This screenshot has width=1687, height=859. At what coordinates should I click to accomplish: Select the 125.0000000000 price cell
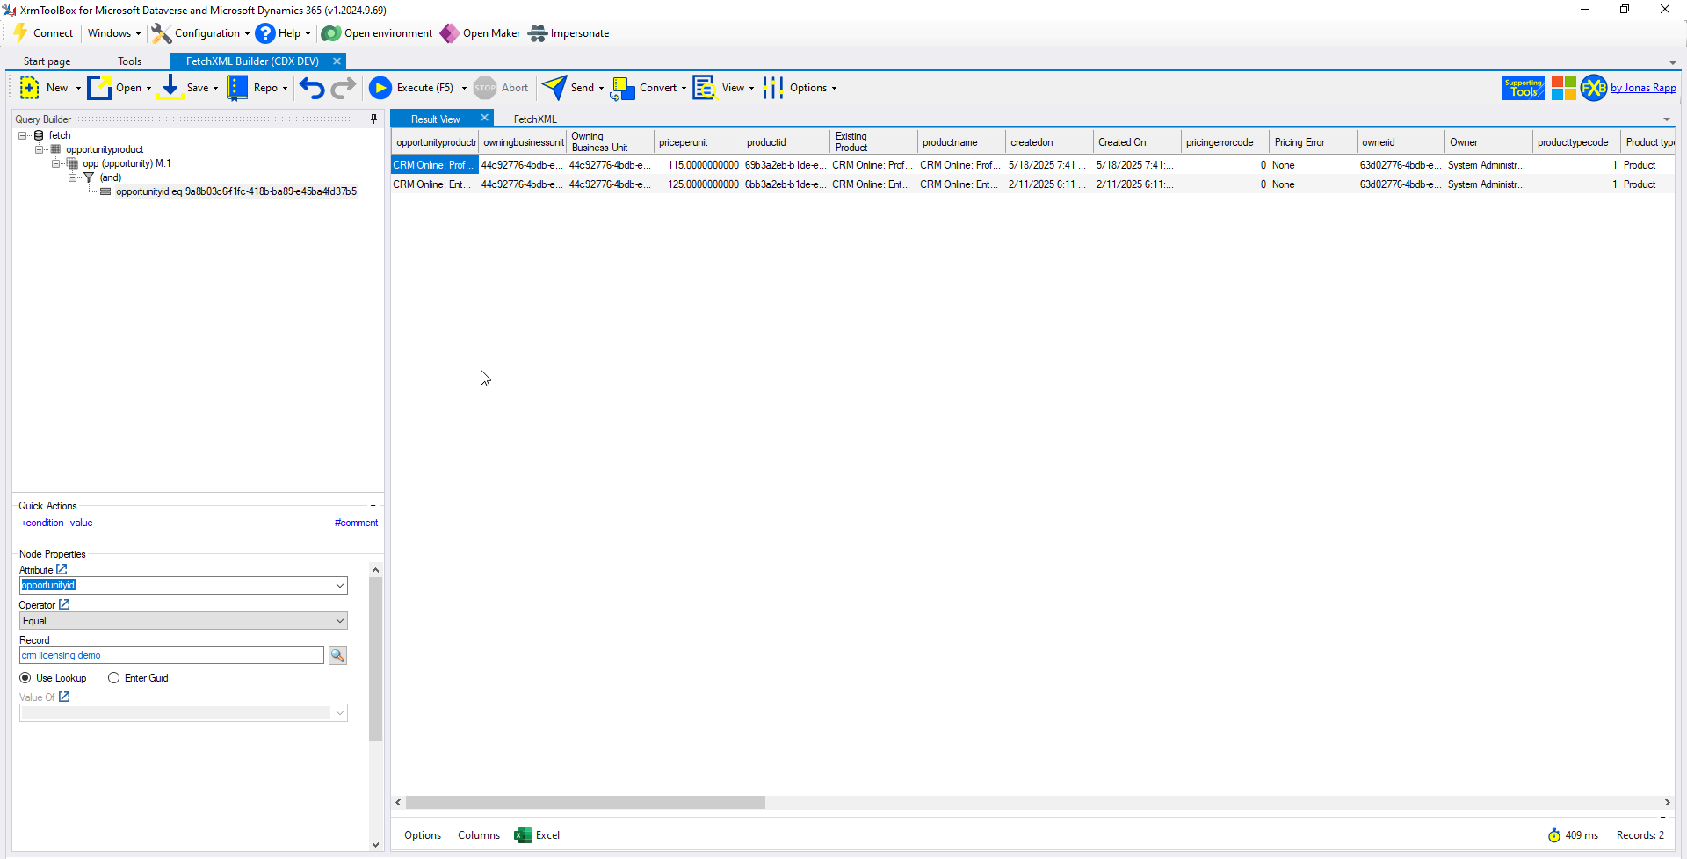click(699, 184)
